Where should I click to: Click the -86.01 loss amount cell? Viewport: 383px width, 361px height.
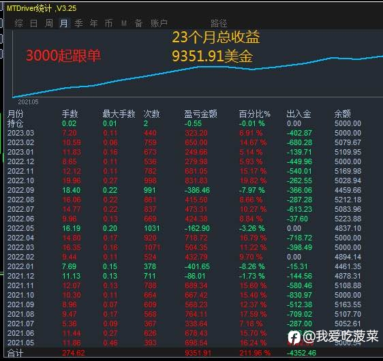tap(195, 276)
